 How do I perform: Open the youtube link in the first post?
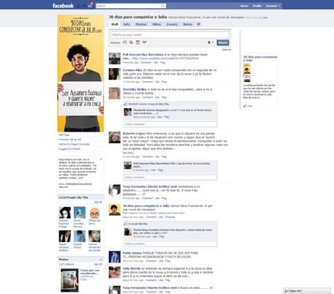165,59
